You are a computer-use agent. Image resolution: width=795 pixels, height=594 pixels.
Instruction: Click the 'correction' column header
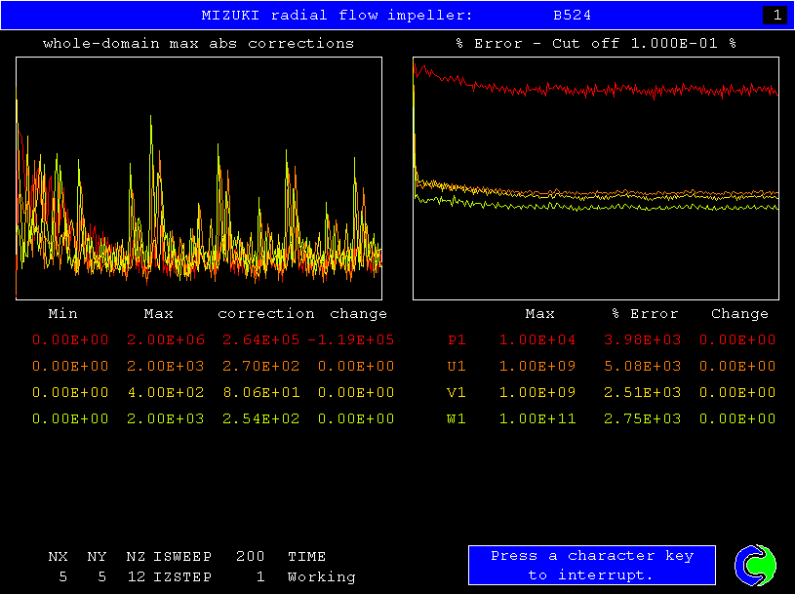click(266, 314)
